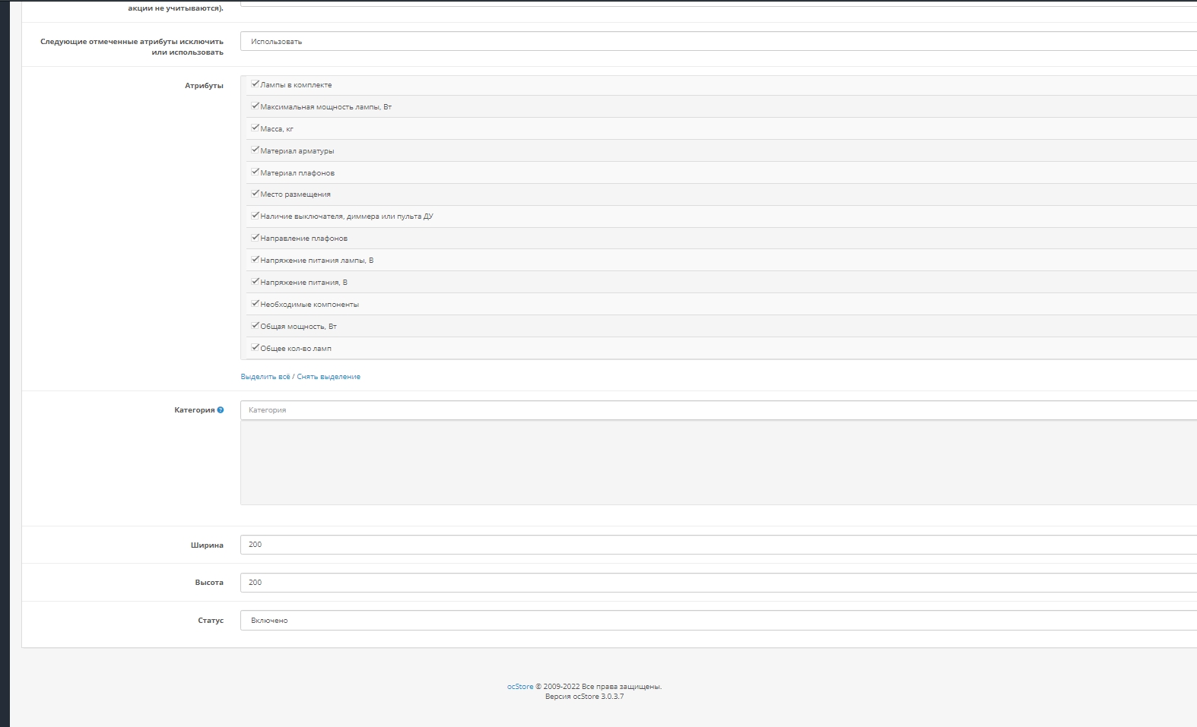This screenshot has width=1197, height=727.
Task: Uncheck the 'Лампы в комплекте' attribute
Action: pyautogui.click(x=256, y=84)
